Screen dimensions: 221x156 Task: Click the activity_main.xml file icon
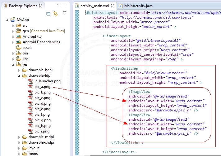click(x=77, y=6)
